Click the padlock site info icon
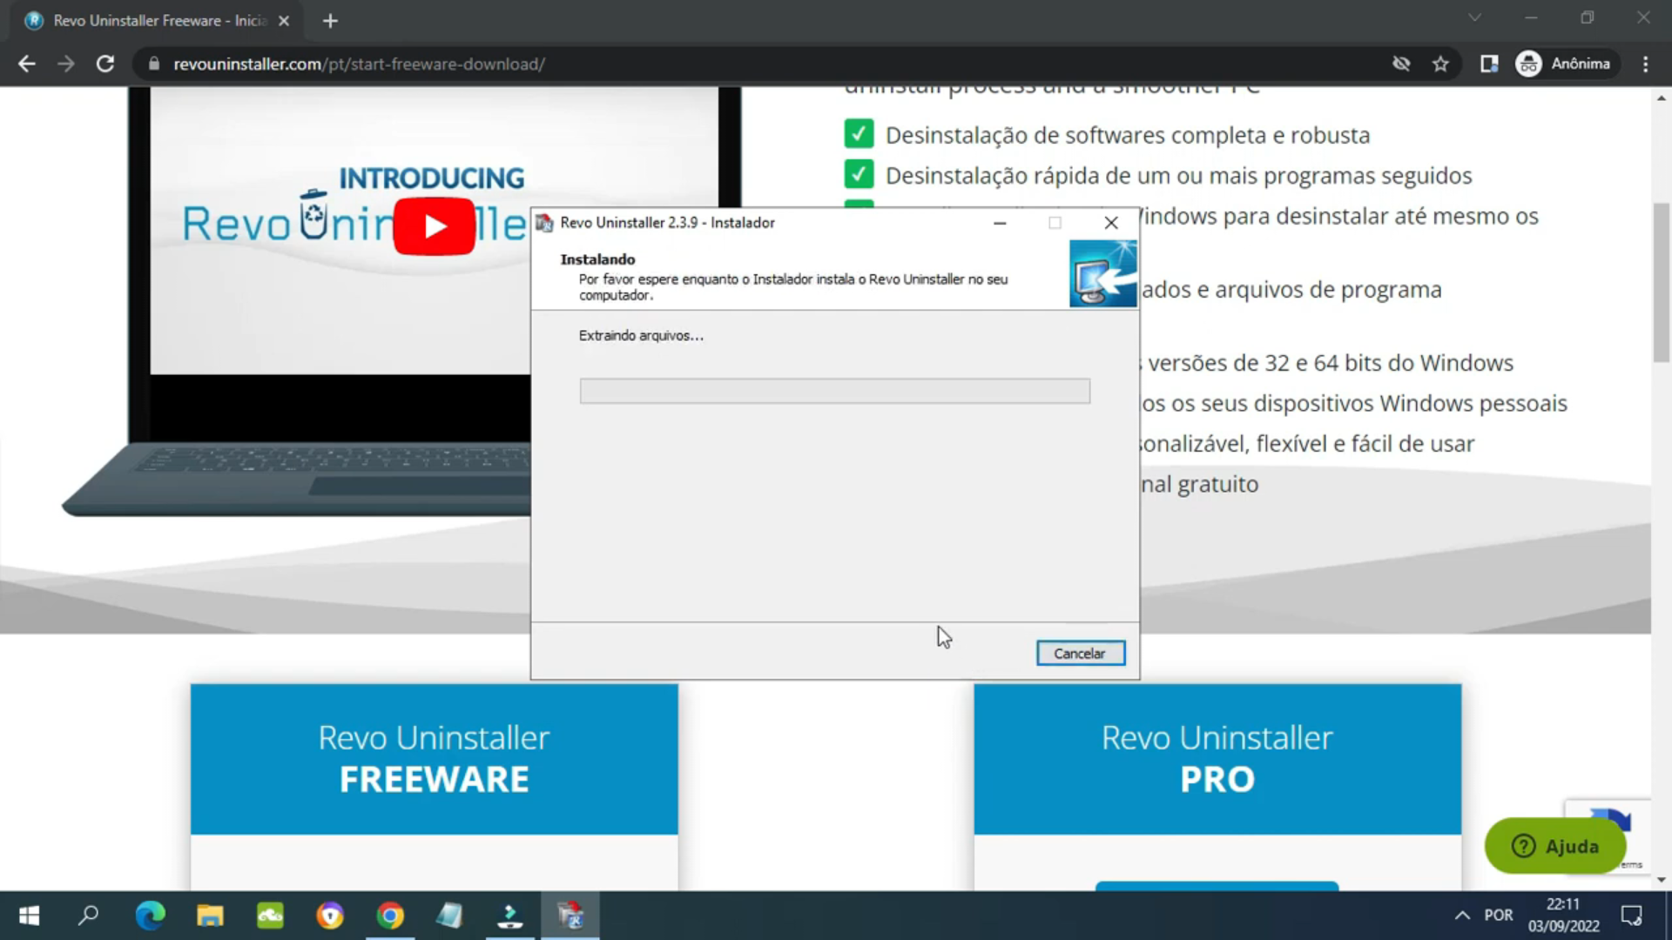Image resolution: width=1672 pixels, height=940 pixels. tap(154, 64)
